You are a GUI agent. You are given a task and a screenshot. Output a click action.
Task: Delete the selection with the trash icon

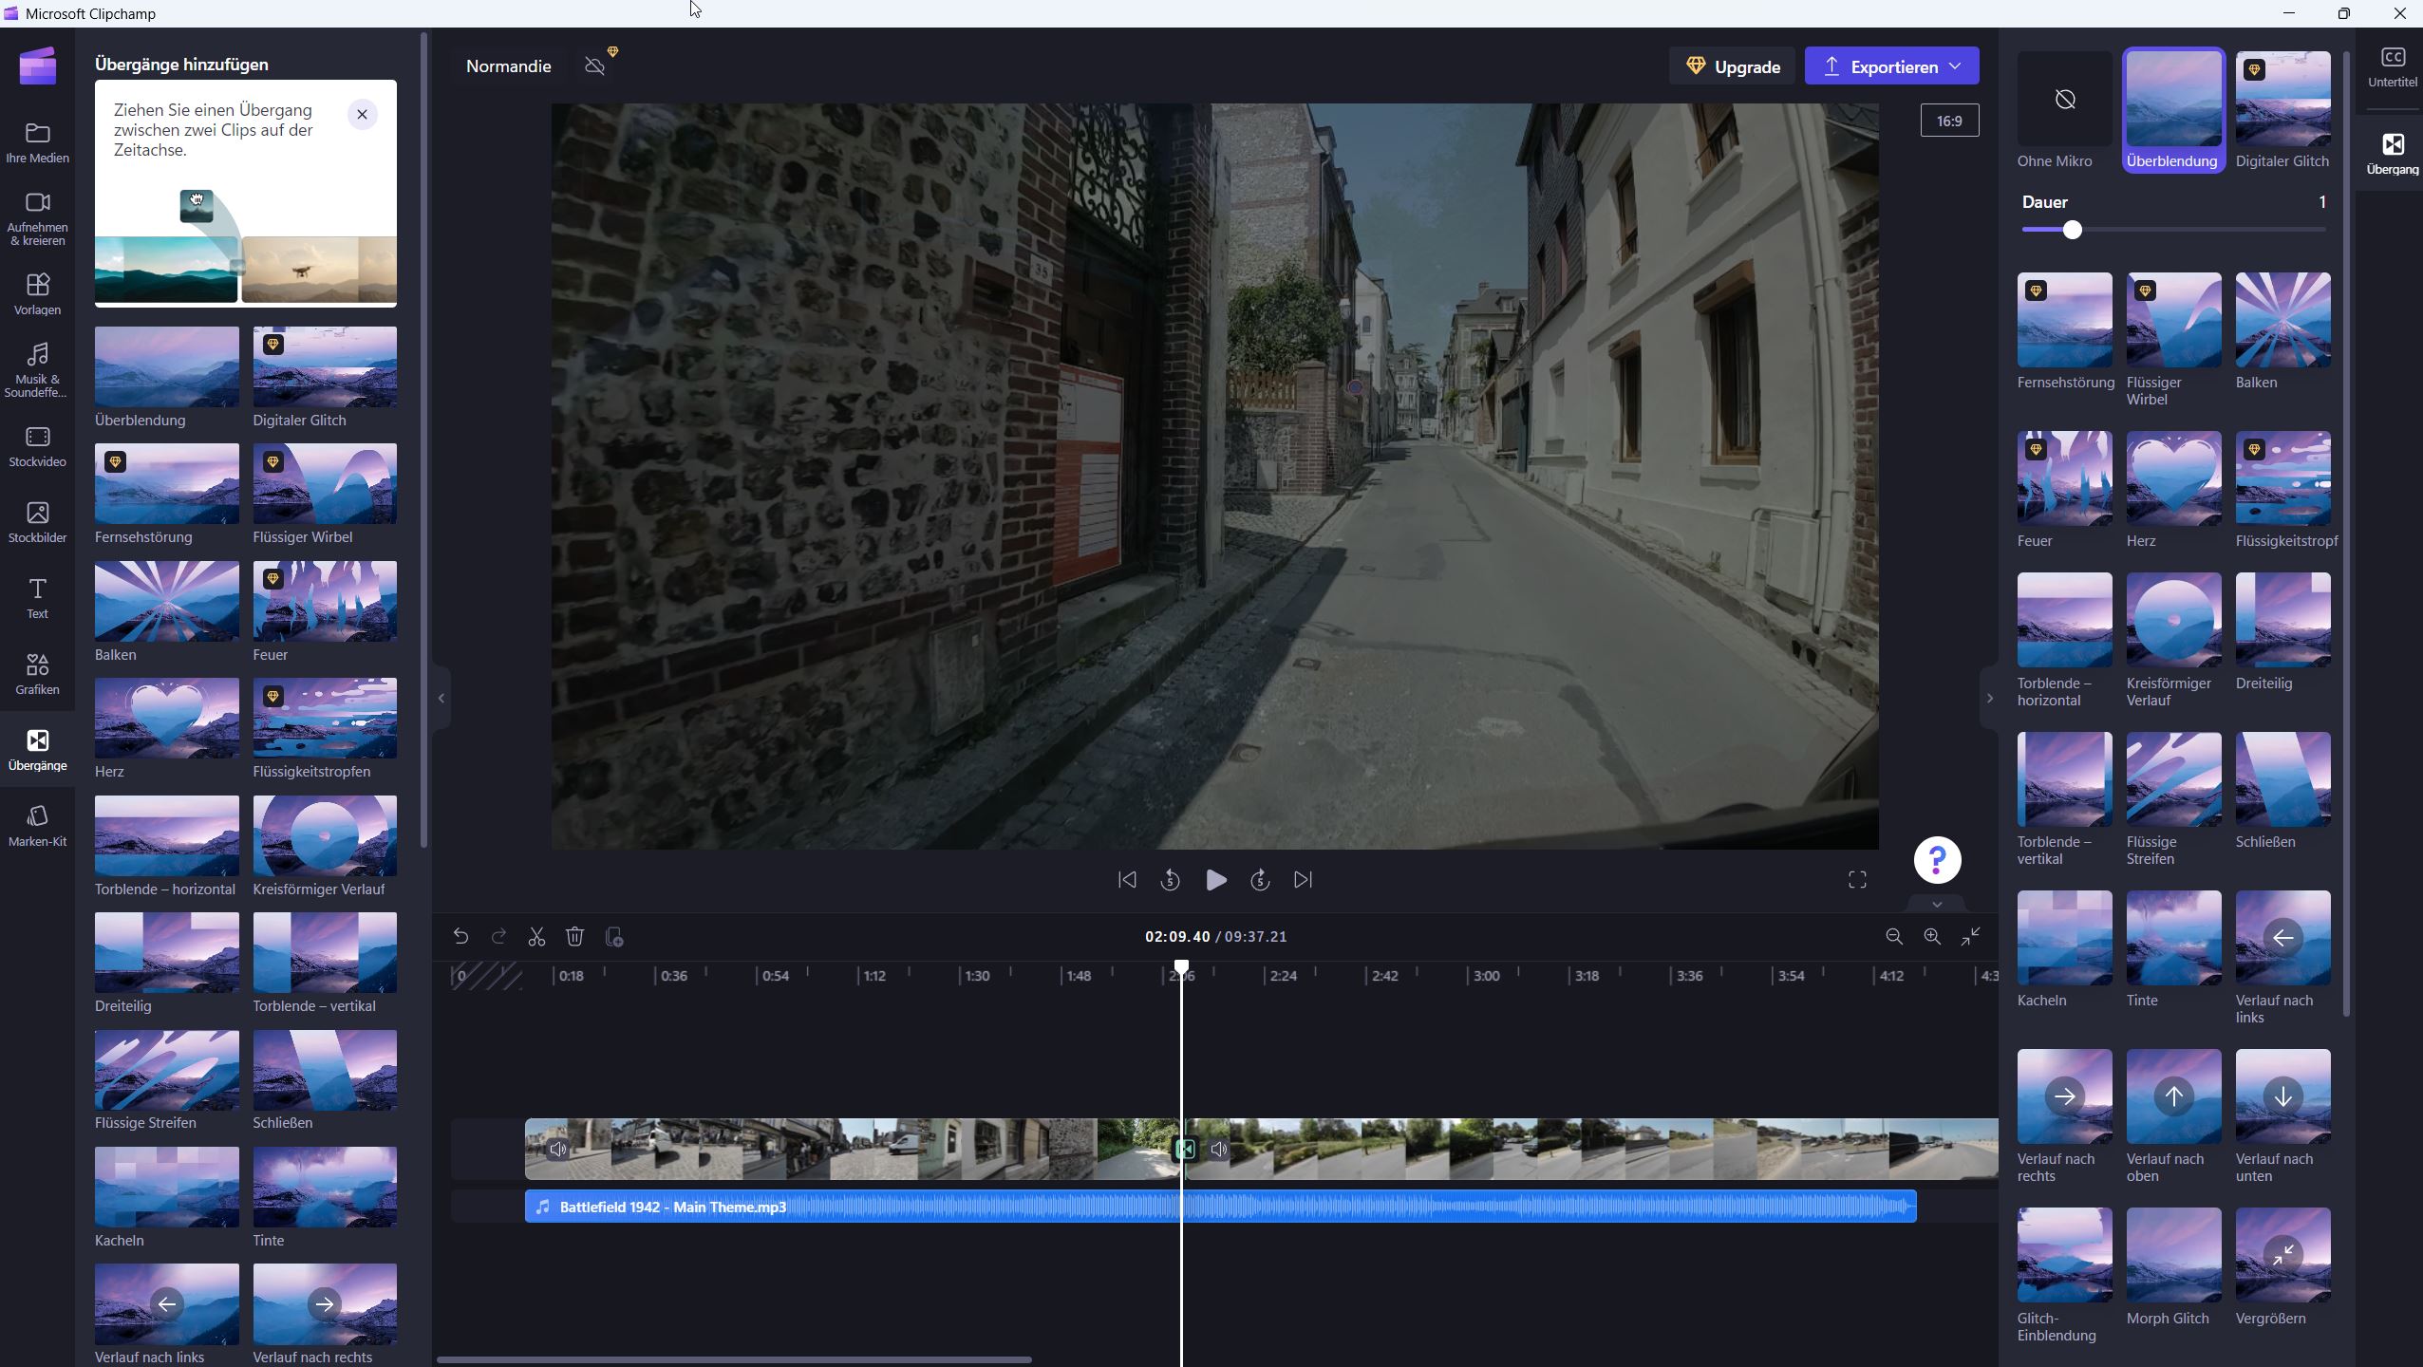pos(574,937)
